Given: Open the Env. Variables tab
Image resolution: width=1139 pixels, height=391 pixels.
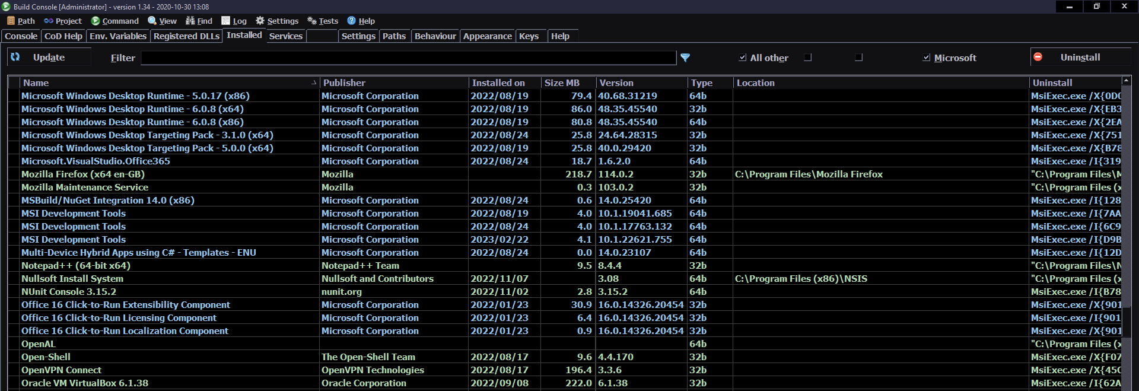Looking at the screenshot, I should 118,36.
